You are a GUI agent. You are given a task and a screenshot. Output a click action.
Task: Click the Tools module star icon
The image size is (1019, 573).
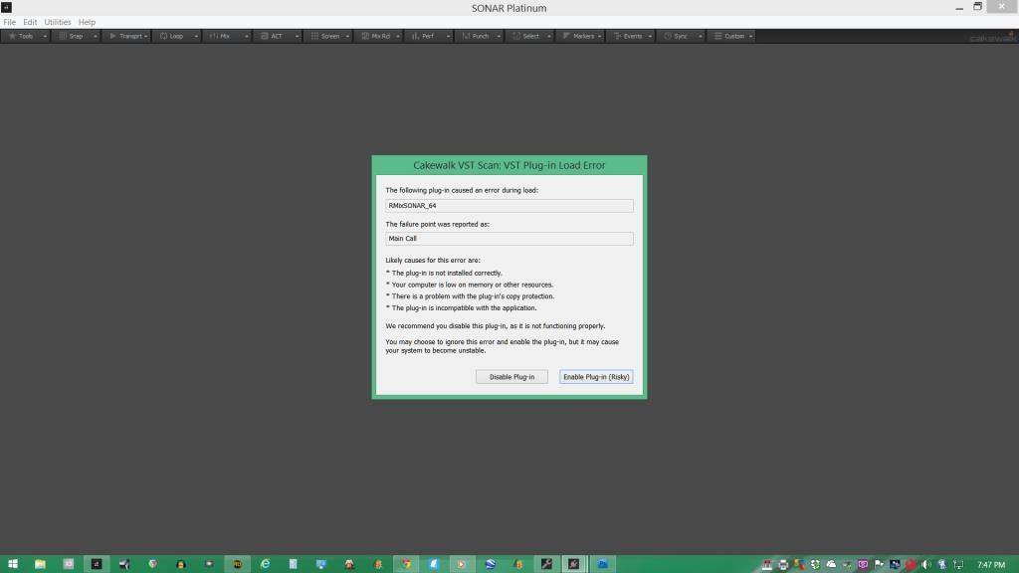tap(12, 36)
